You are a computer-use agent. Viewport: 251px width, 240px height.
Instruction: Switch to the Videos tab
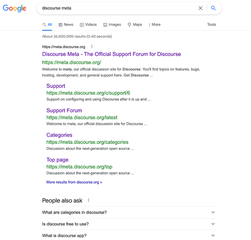tap(88, 25)
